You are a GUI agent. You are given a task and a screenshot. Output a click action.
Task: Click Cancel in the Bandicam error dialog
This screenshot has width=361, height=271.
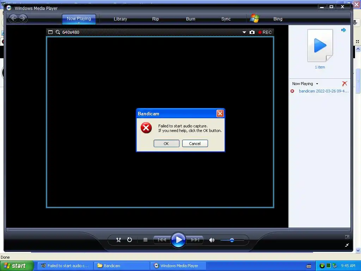pos(195,143)
